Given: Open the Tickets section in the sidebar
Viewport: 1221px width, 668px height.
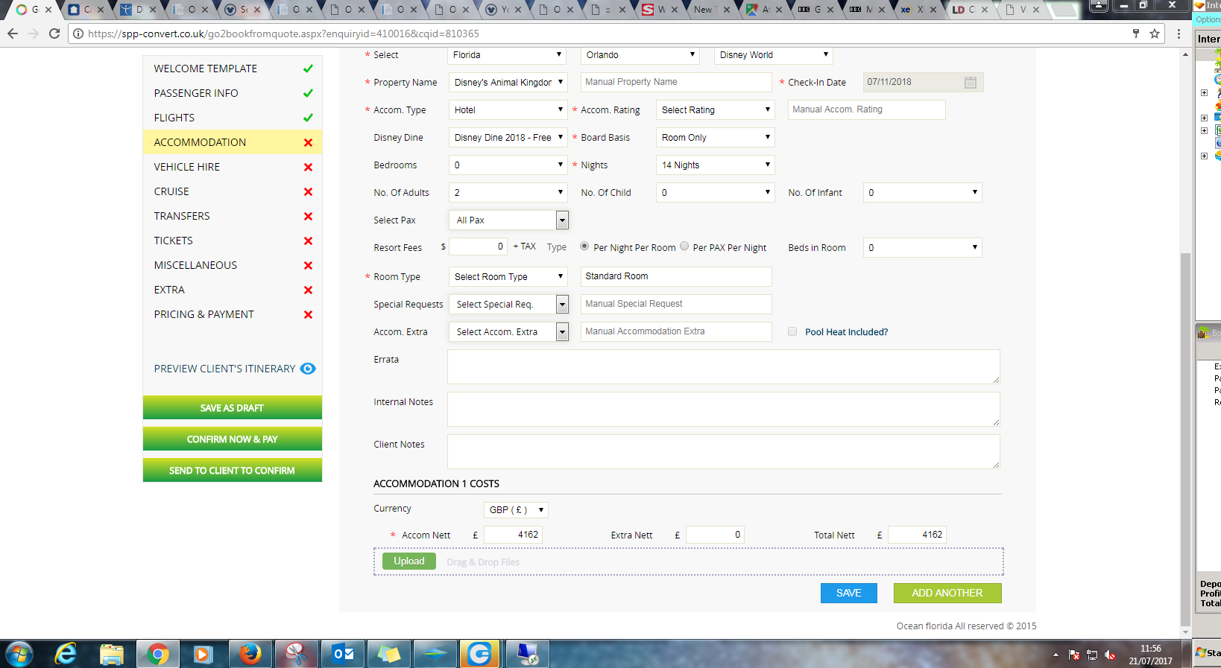Looking at the screenshot, I should click(233, 241).
